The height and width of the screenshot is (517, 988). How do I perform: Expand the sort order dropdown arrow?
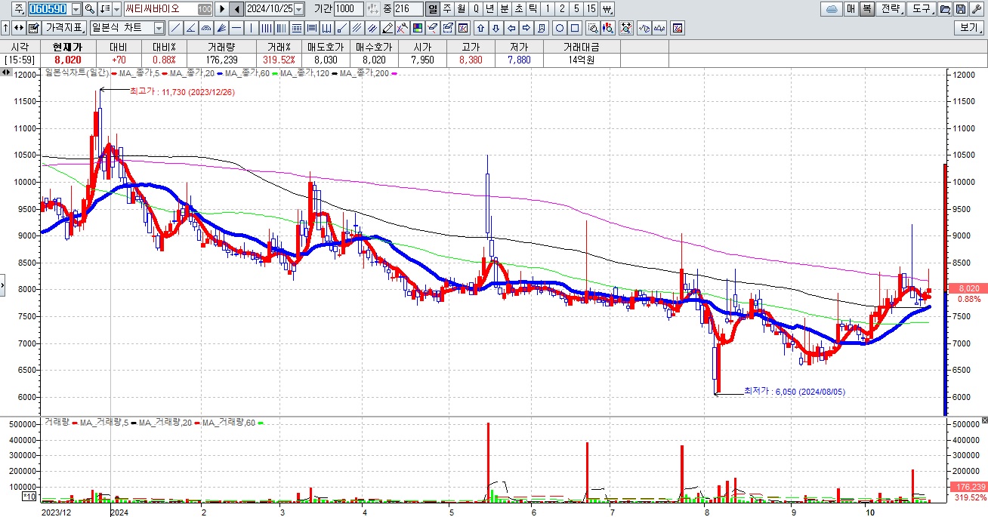116,9
